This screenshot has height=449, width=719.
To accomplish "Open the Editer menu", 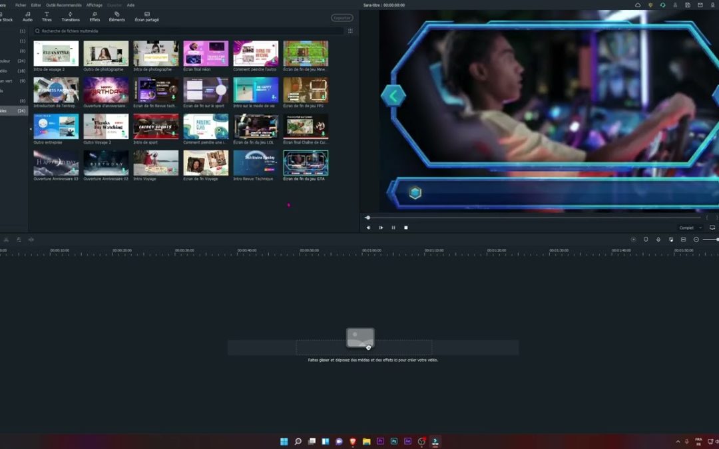I will (36, 5).
